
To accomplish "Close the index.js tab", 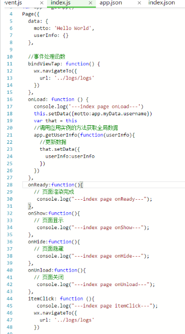I will [90, 3].
